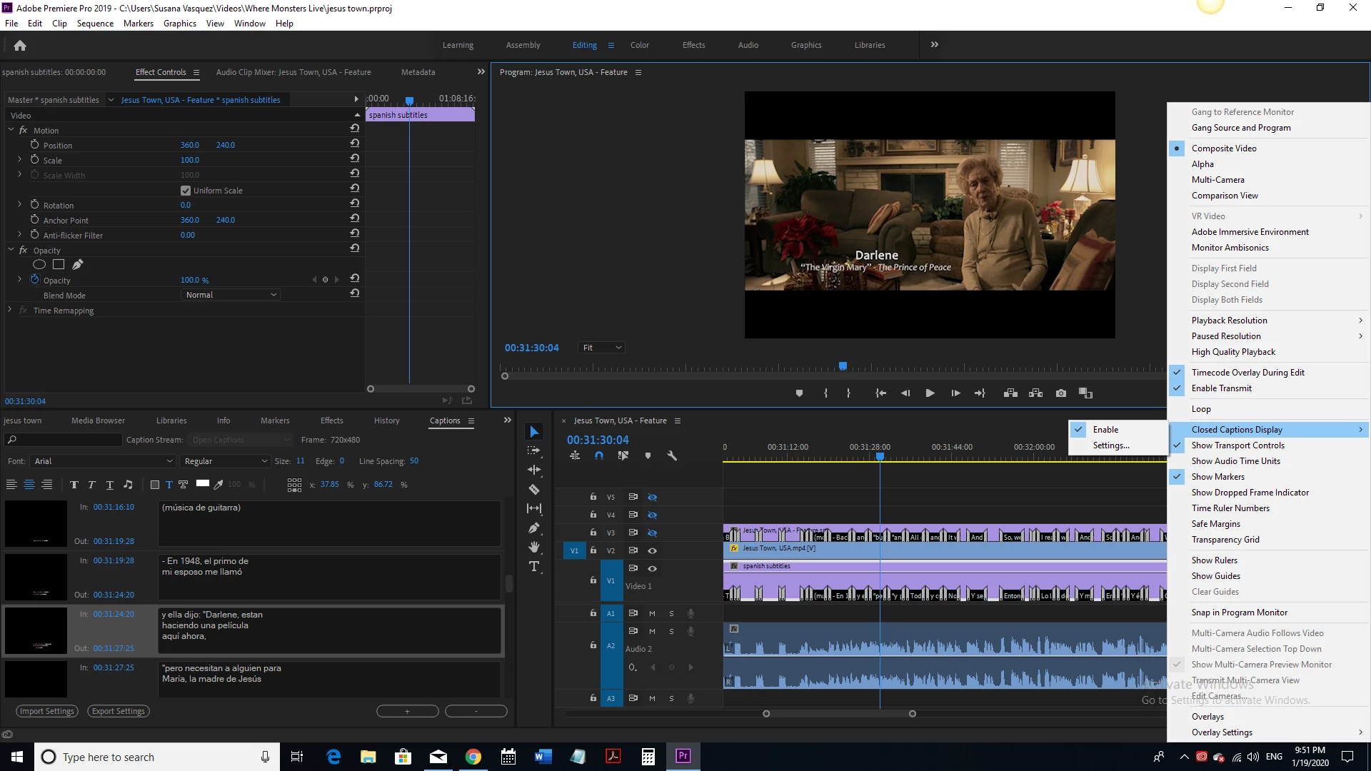The height and width of the screenshot is (771, 1371).
Task: Click the white caption text color swatch
Action: [x=203, y=483]
